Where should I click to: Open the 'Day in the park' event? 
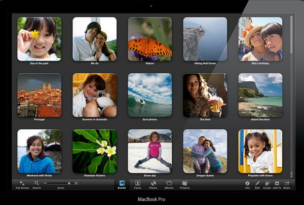pos(39,38)
